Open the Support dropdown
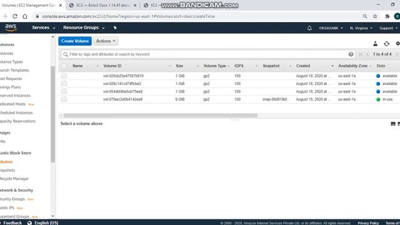Viewport: 400px width, 225px height. tap(388, 28)
